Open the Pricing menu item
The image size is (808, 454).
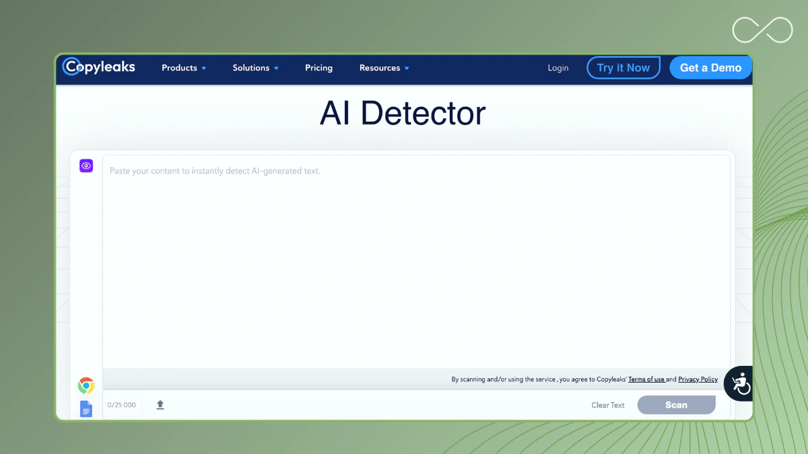click(318, 68)
